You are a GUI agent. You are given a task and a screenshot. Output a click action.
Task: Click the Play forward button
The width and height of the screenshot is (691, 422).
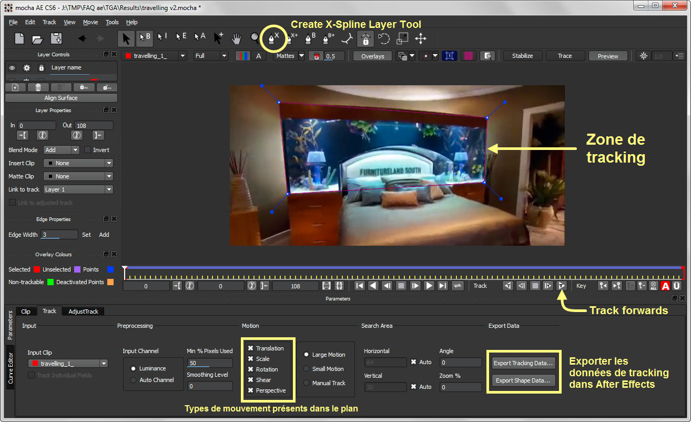click(429, 286)
